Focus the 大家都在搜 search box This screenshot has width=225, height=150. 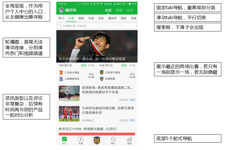97,26
